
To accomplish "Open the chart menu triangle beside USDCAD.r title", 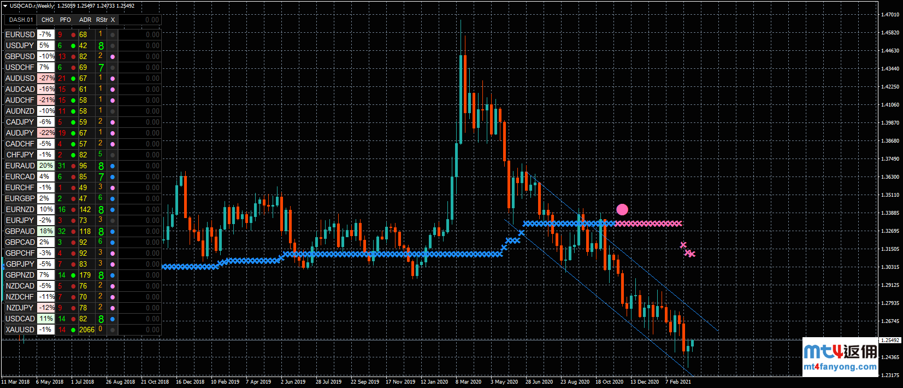I will tap(5, 6).
